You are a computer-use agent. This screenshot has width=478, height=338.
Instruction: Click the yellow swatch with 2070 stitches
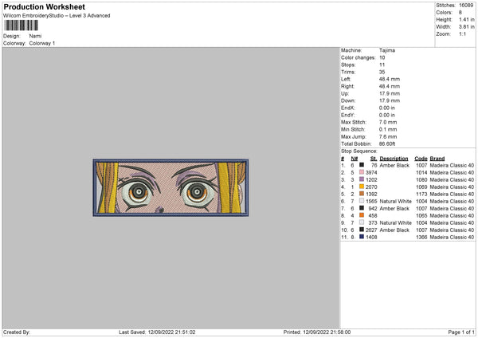(362, 187)
